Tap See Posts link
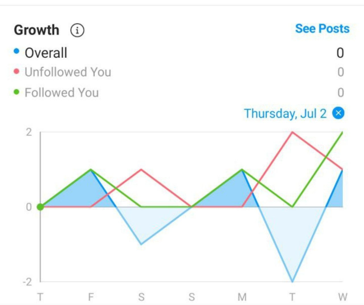The width and height of the screenshot is (364, 305). [x=322, y=29]
